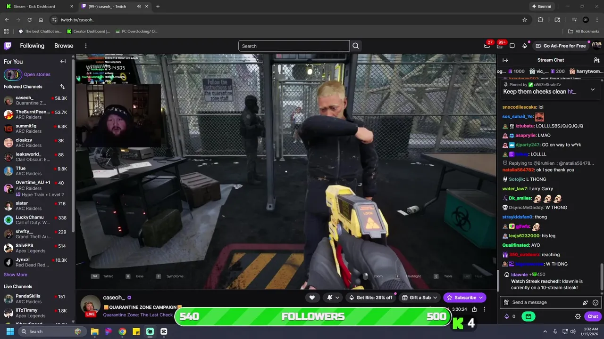This screenshot has width=604, height=339.
Task: Select cloakzy in Followed Channels
Action: 36,143
